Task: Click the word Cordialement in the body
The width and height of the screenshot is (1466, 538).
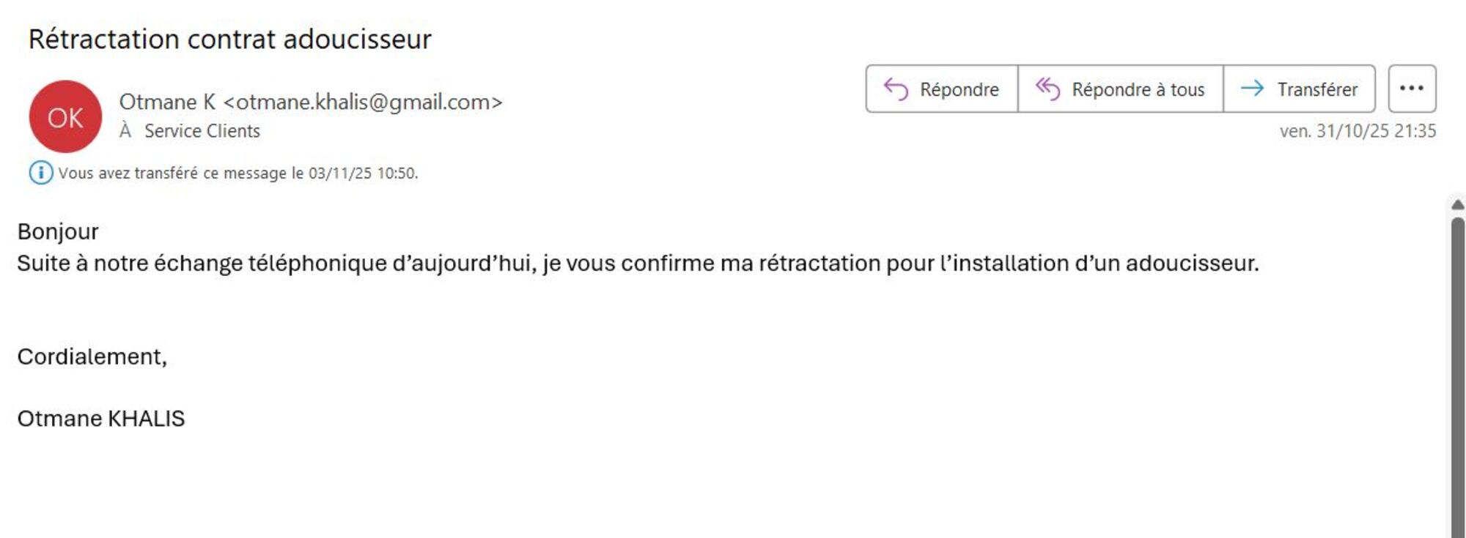Action: [92, 356]
